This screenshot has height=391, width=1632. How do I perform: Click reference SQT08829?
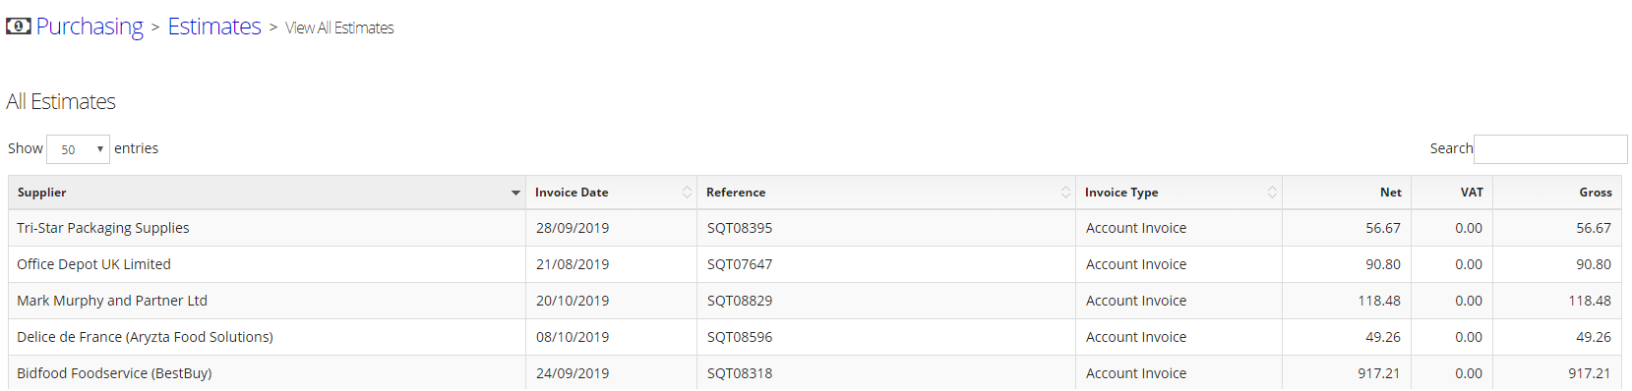740,301
